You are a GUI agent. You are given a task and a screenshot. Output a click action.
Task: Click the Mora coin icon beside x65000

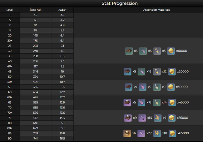coord(173,133)
